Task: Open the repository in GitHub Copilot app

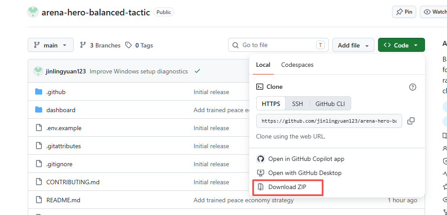Action: tap(301, 159)
